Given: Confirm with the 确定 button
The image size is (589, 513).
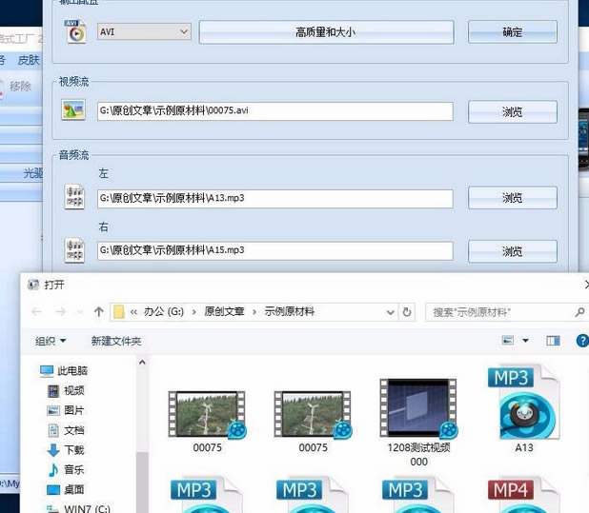Looking at the screenshot, I should (513, 32).
